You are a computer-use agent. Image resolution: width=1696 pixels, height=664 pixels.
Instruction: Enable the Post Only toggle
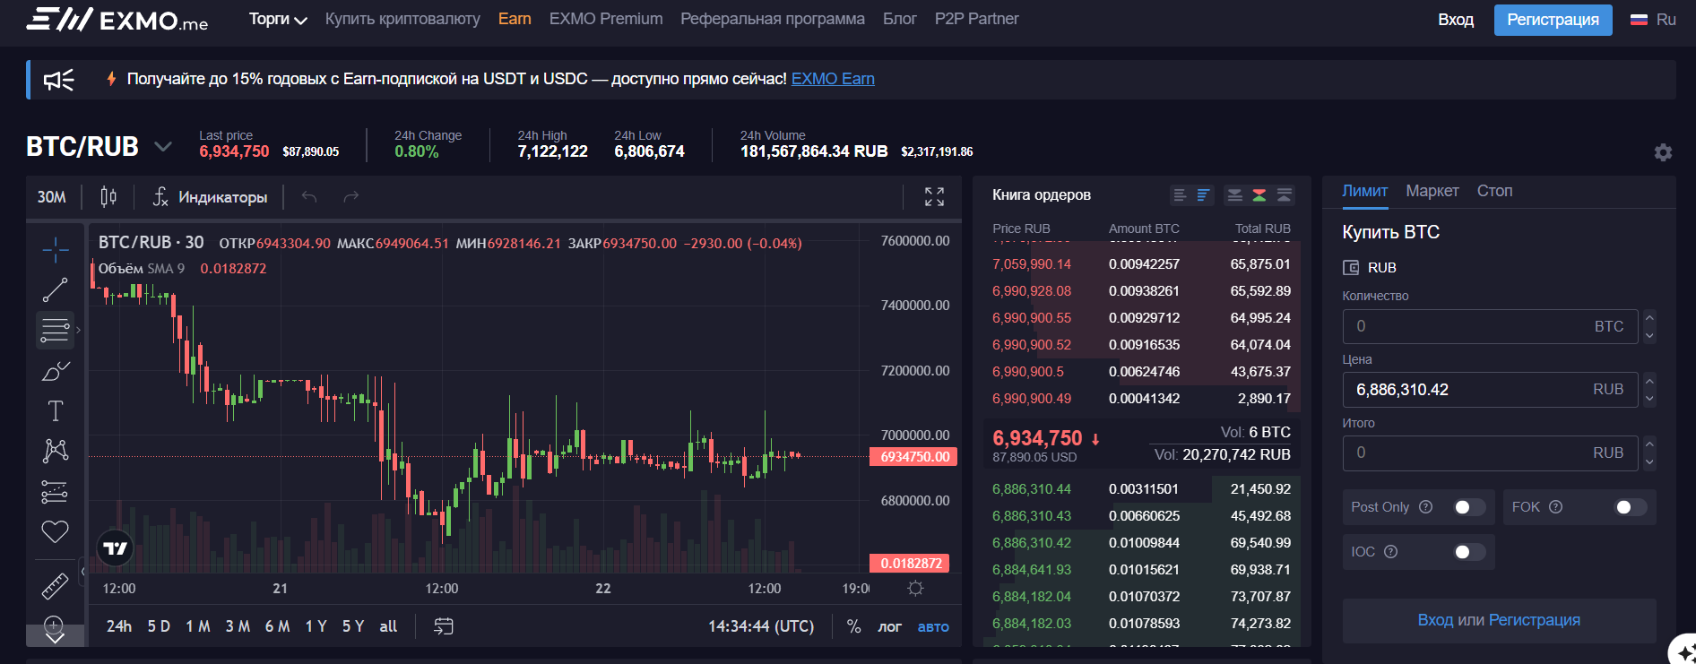(1468, 507)
